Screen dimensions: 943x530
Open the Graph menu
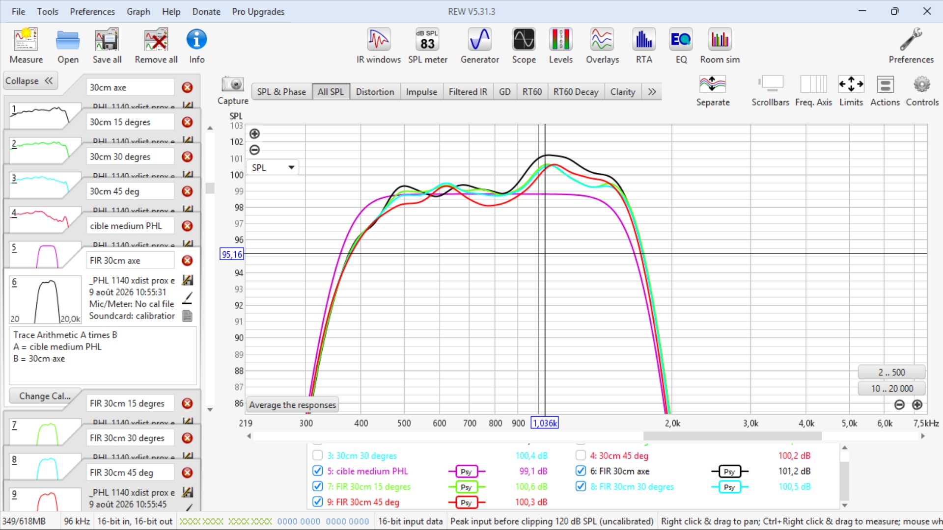(x=139, y=11)
